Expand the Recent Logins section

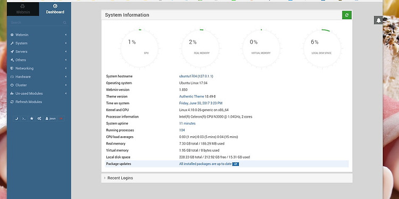click(x=227, y=178)
